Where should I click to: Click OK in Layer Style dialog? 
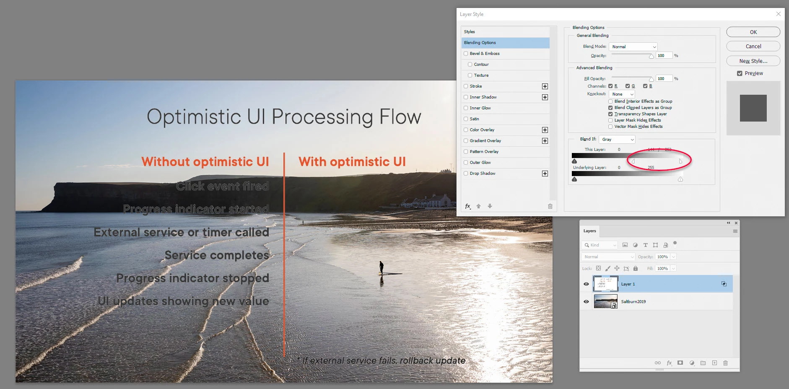tap(753, 32)
